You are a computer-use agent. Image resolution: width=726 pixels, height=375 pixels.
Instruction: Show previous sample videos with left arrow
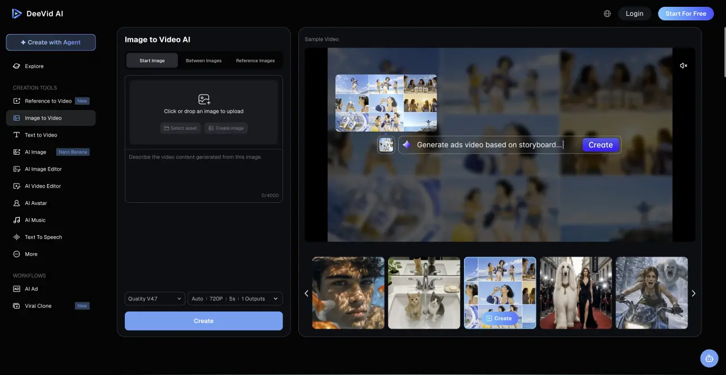(306, 293)
